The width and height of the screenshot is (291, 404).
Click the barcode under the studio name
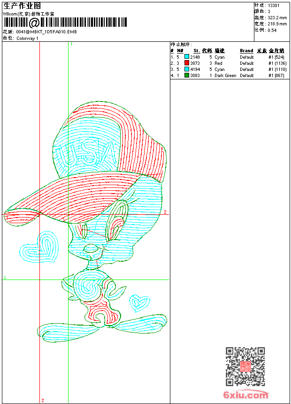(65, 23)
